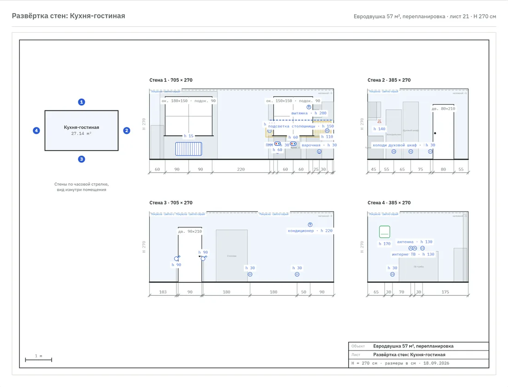Click the 'Стена 2 · 385 × 270' heading
508x387 pixels.
(389, 80)
